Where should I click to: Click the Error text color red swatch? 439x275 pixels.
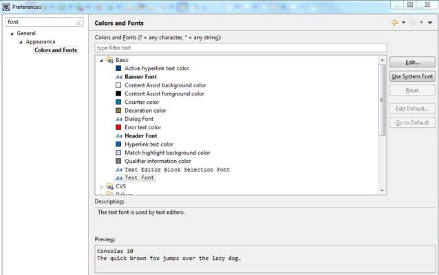[118, 127]
